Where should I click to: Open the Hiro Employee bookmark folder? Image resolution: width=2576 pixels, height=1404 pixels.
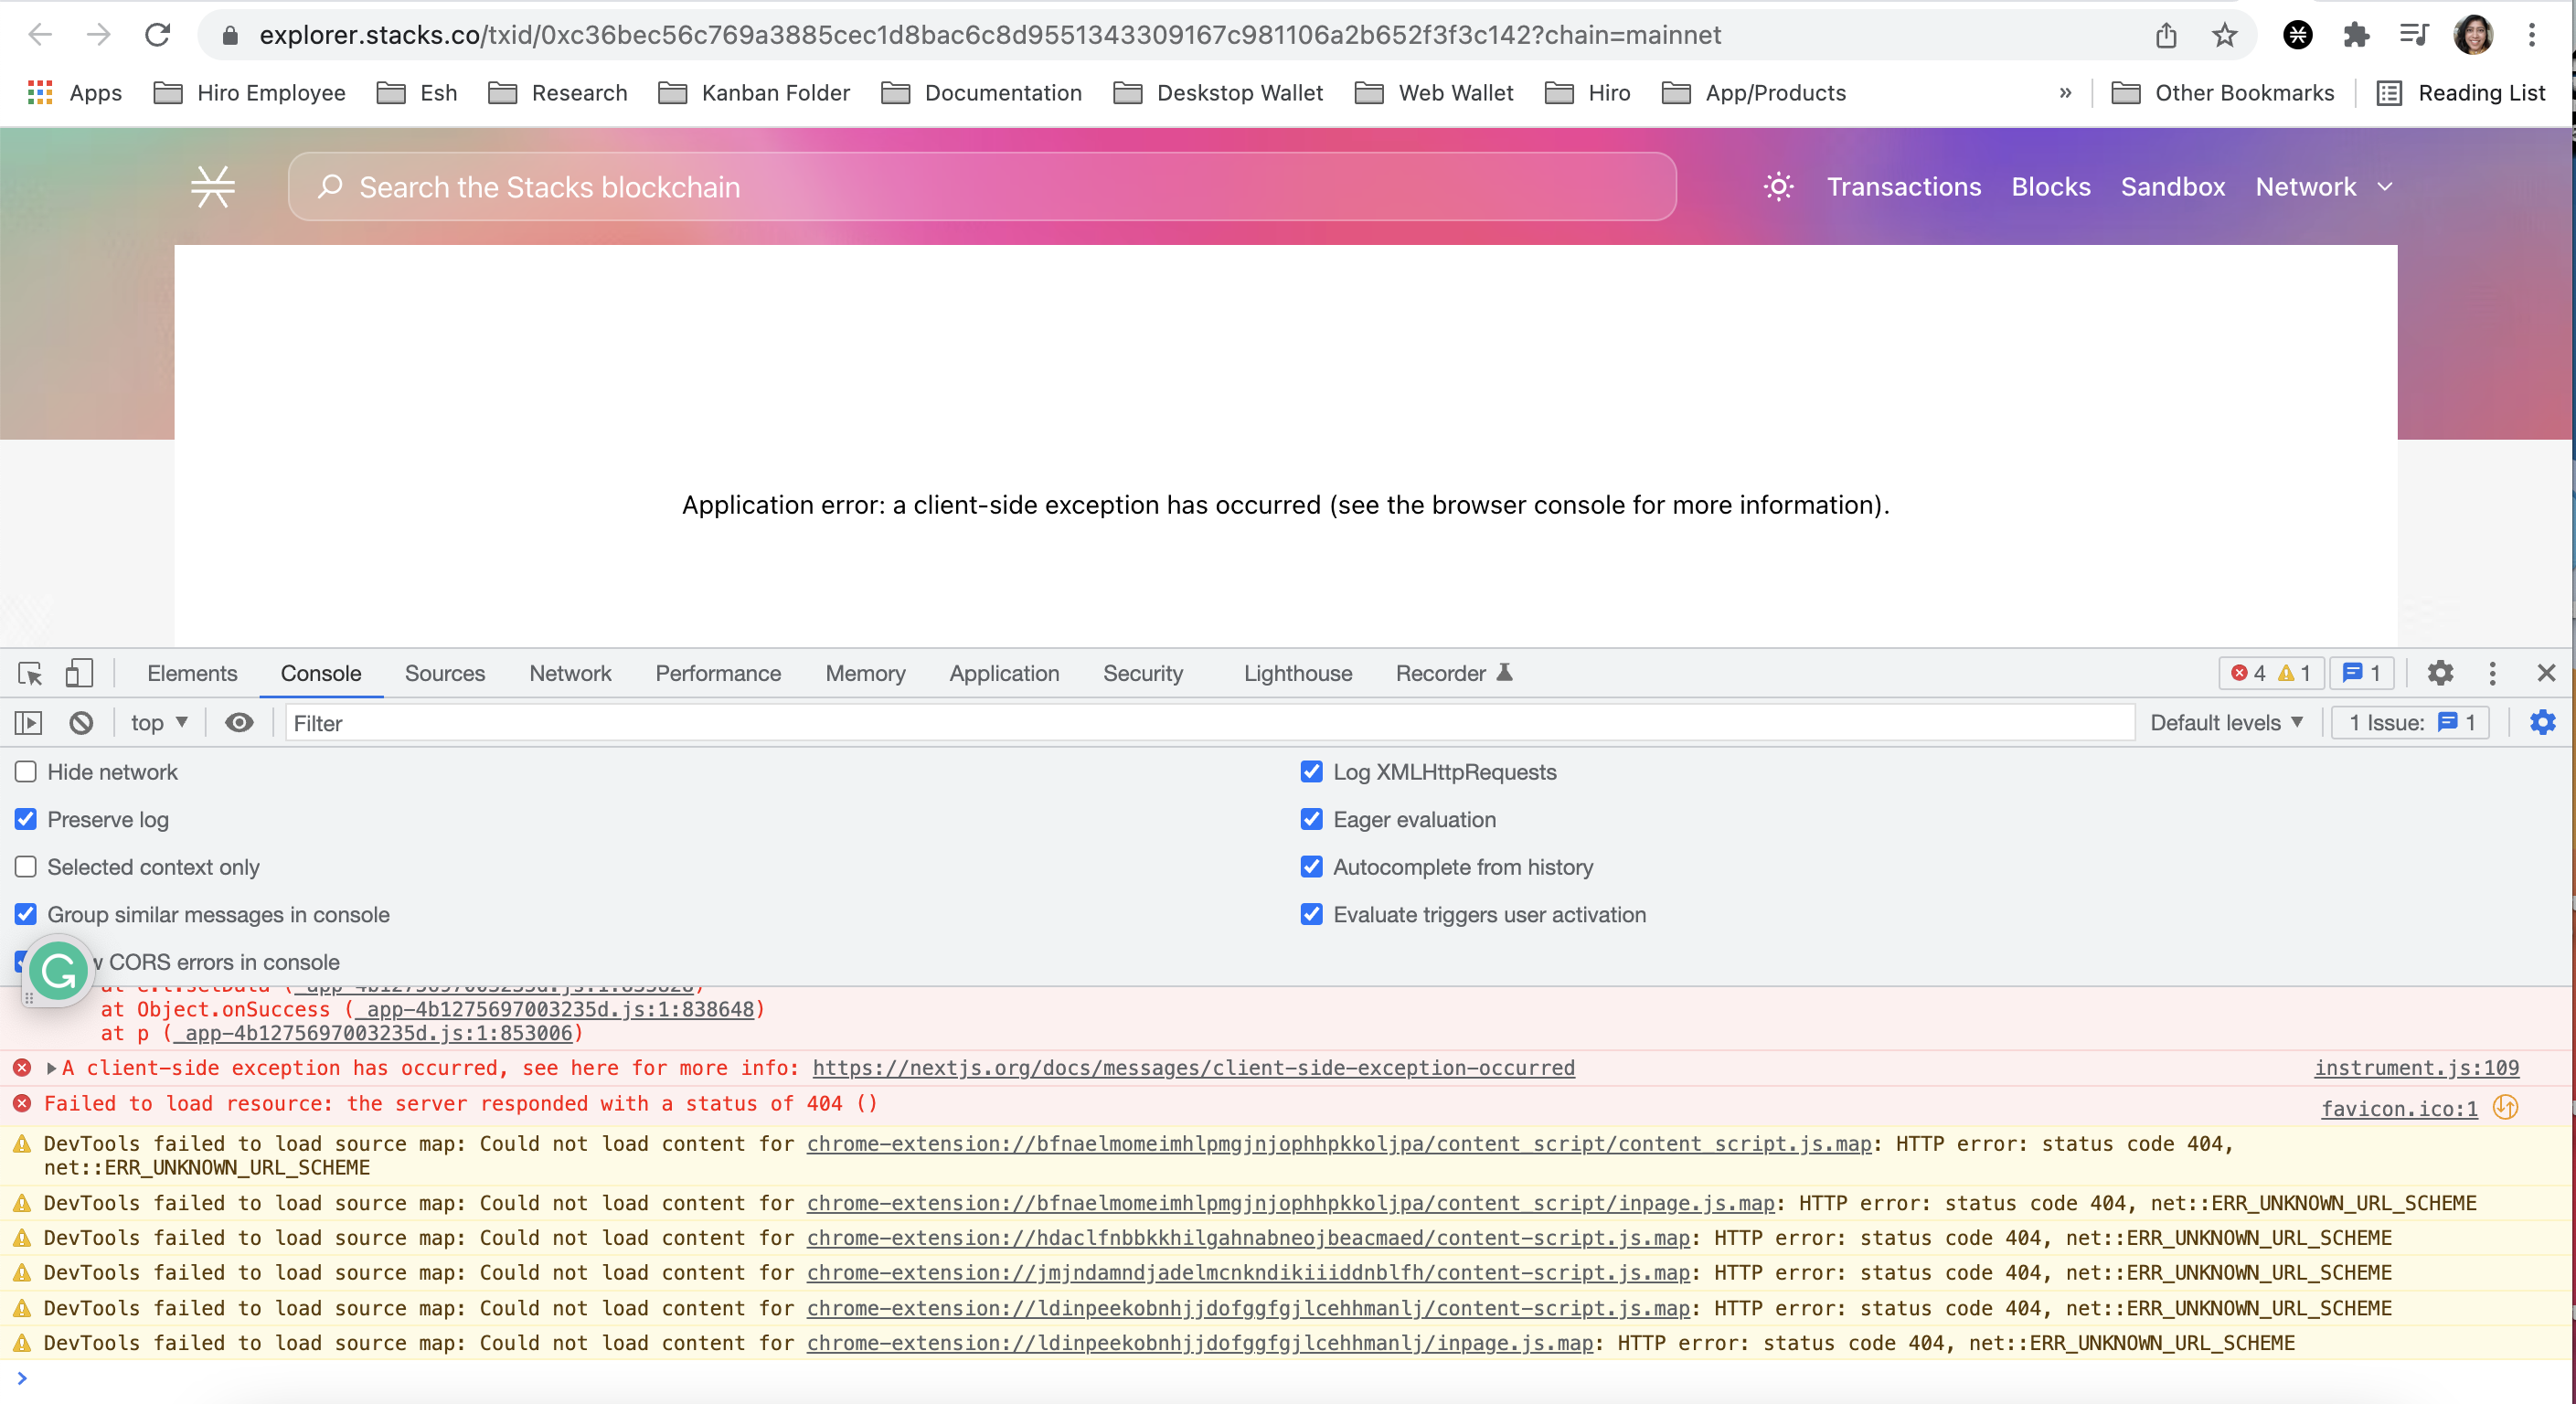pyautogui.click(x=249, y=93)
